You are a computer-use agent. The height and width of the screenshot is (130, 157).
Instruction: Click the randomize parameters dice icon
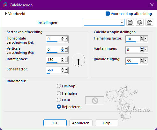click(x=140, y=22)
